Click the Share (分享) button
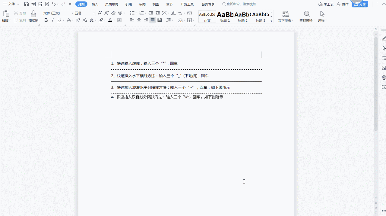Viewport: 386px width, 216px height. tap(360, 4)
